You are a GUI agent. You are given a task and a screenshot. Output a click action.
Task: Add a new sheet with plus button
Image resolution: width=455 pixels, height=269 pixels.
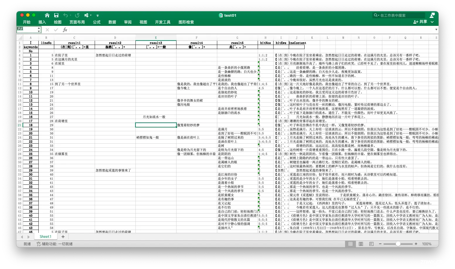[x=63, y=237]
